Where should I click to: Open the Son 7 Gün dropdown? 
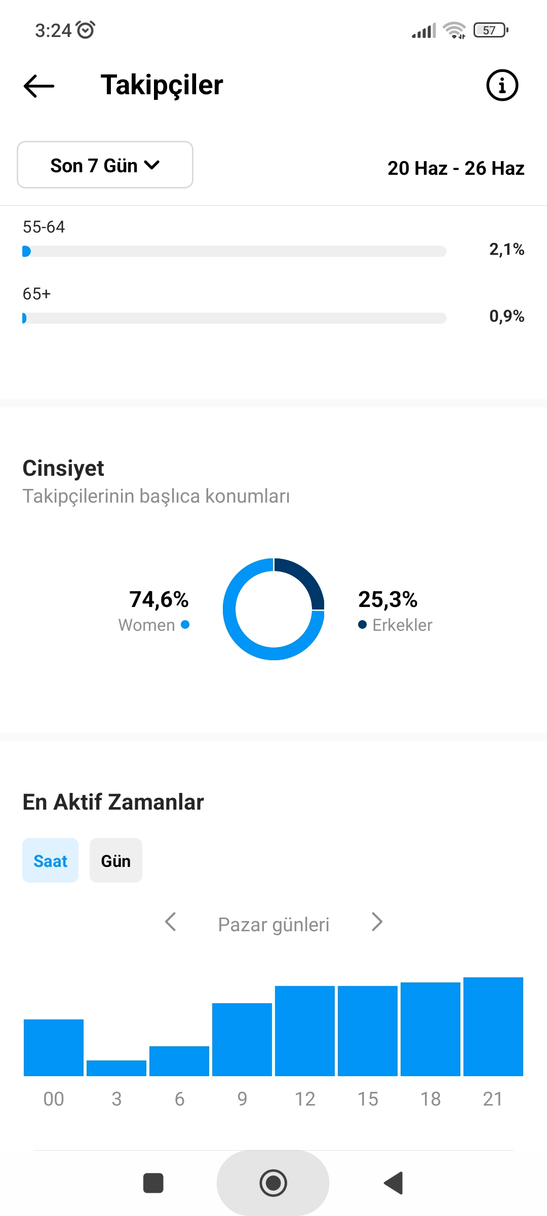105,165
